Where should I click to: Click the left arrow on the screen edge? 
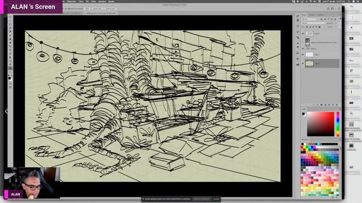tap(6, 112)
